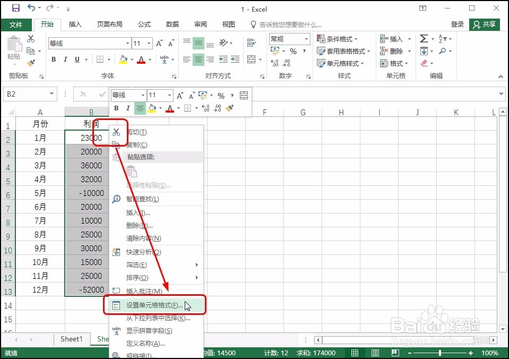Switch to the 插入 ribbon tab
This screenshot has height=359, width=509.
click(75, 24)
